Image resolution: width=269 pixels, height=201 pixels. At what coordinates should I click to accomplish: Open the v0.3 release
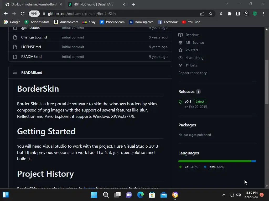[188, 102]
